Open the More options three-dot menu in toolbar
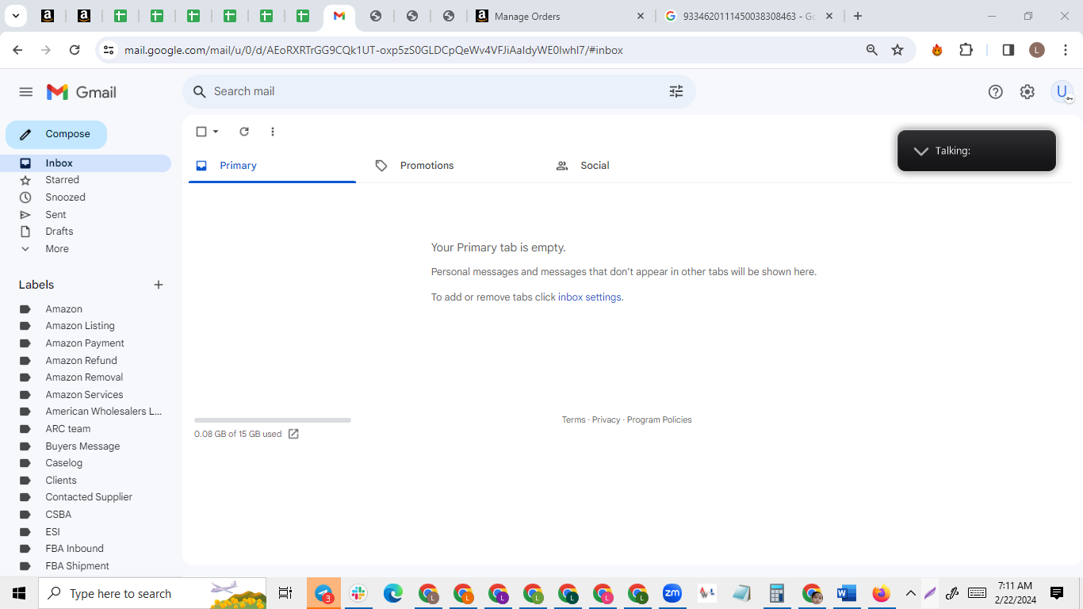This screenshot has width=1083, height=609. tap(273, 132)
